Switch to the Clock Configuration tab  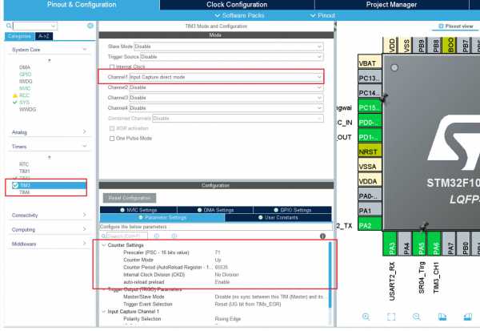tap(237, 5)
